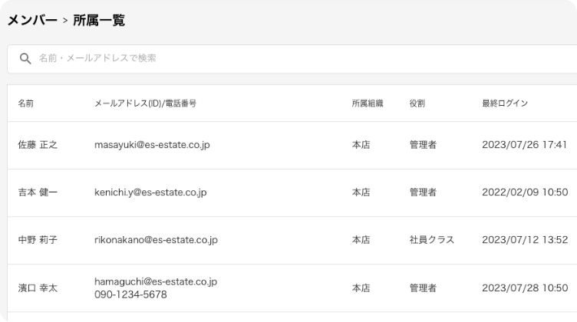Click email rikonakano@es-estate.co.jp
Image resolution: width=577 pixels, height=322 pixels.
tap(156, 240)
